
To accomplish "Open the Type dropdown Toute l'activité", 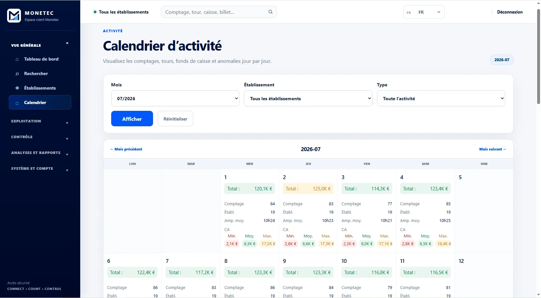I will click(x=441, y=98).
